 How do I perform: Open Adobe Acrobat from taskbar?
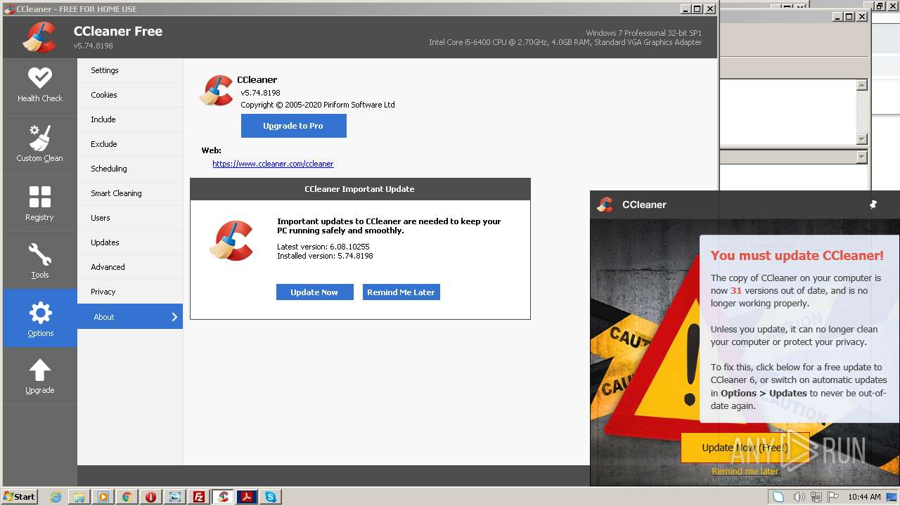click(x=247, y=497)
